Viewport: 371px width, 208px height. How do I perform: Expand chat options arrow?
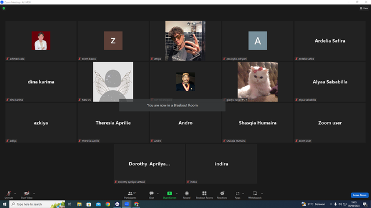tap(158, 194)
